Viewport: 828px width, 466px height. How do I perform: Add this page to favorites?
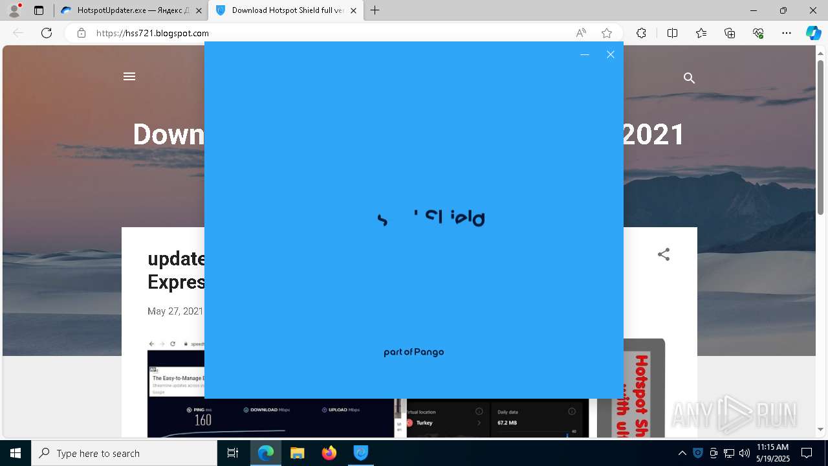pyautogui.click(x=606, y=33)
